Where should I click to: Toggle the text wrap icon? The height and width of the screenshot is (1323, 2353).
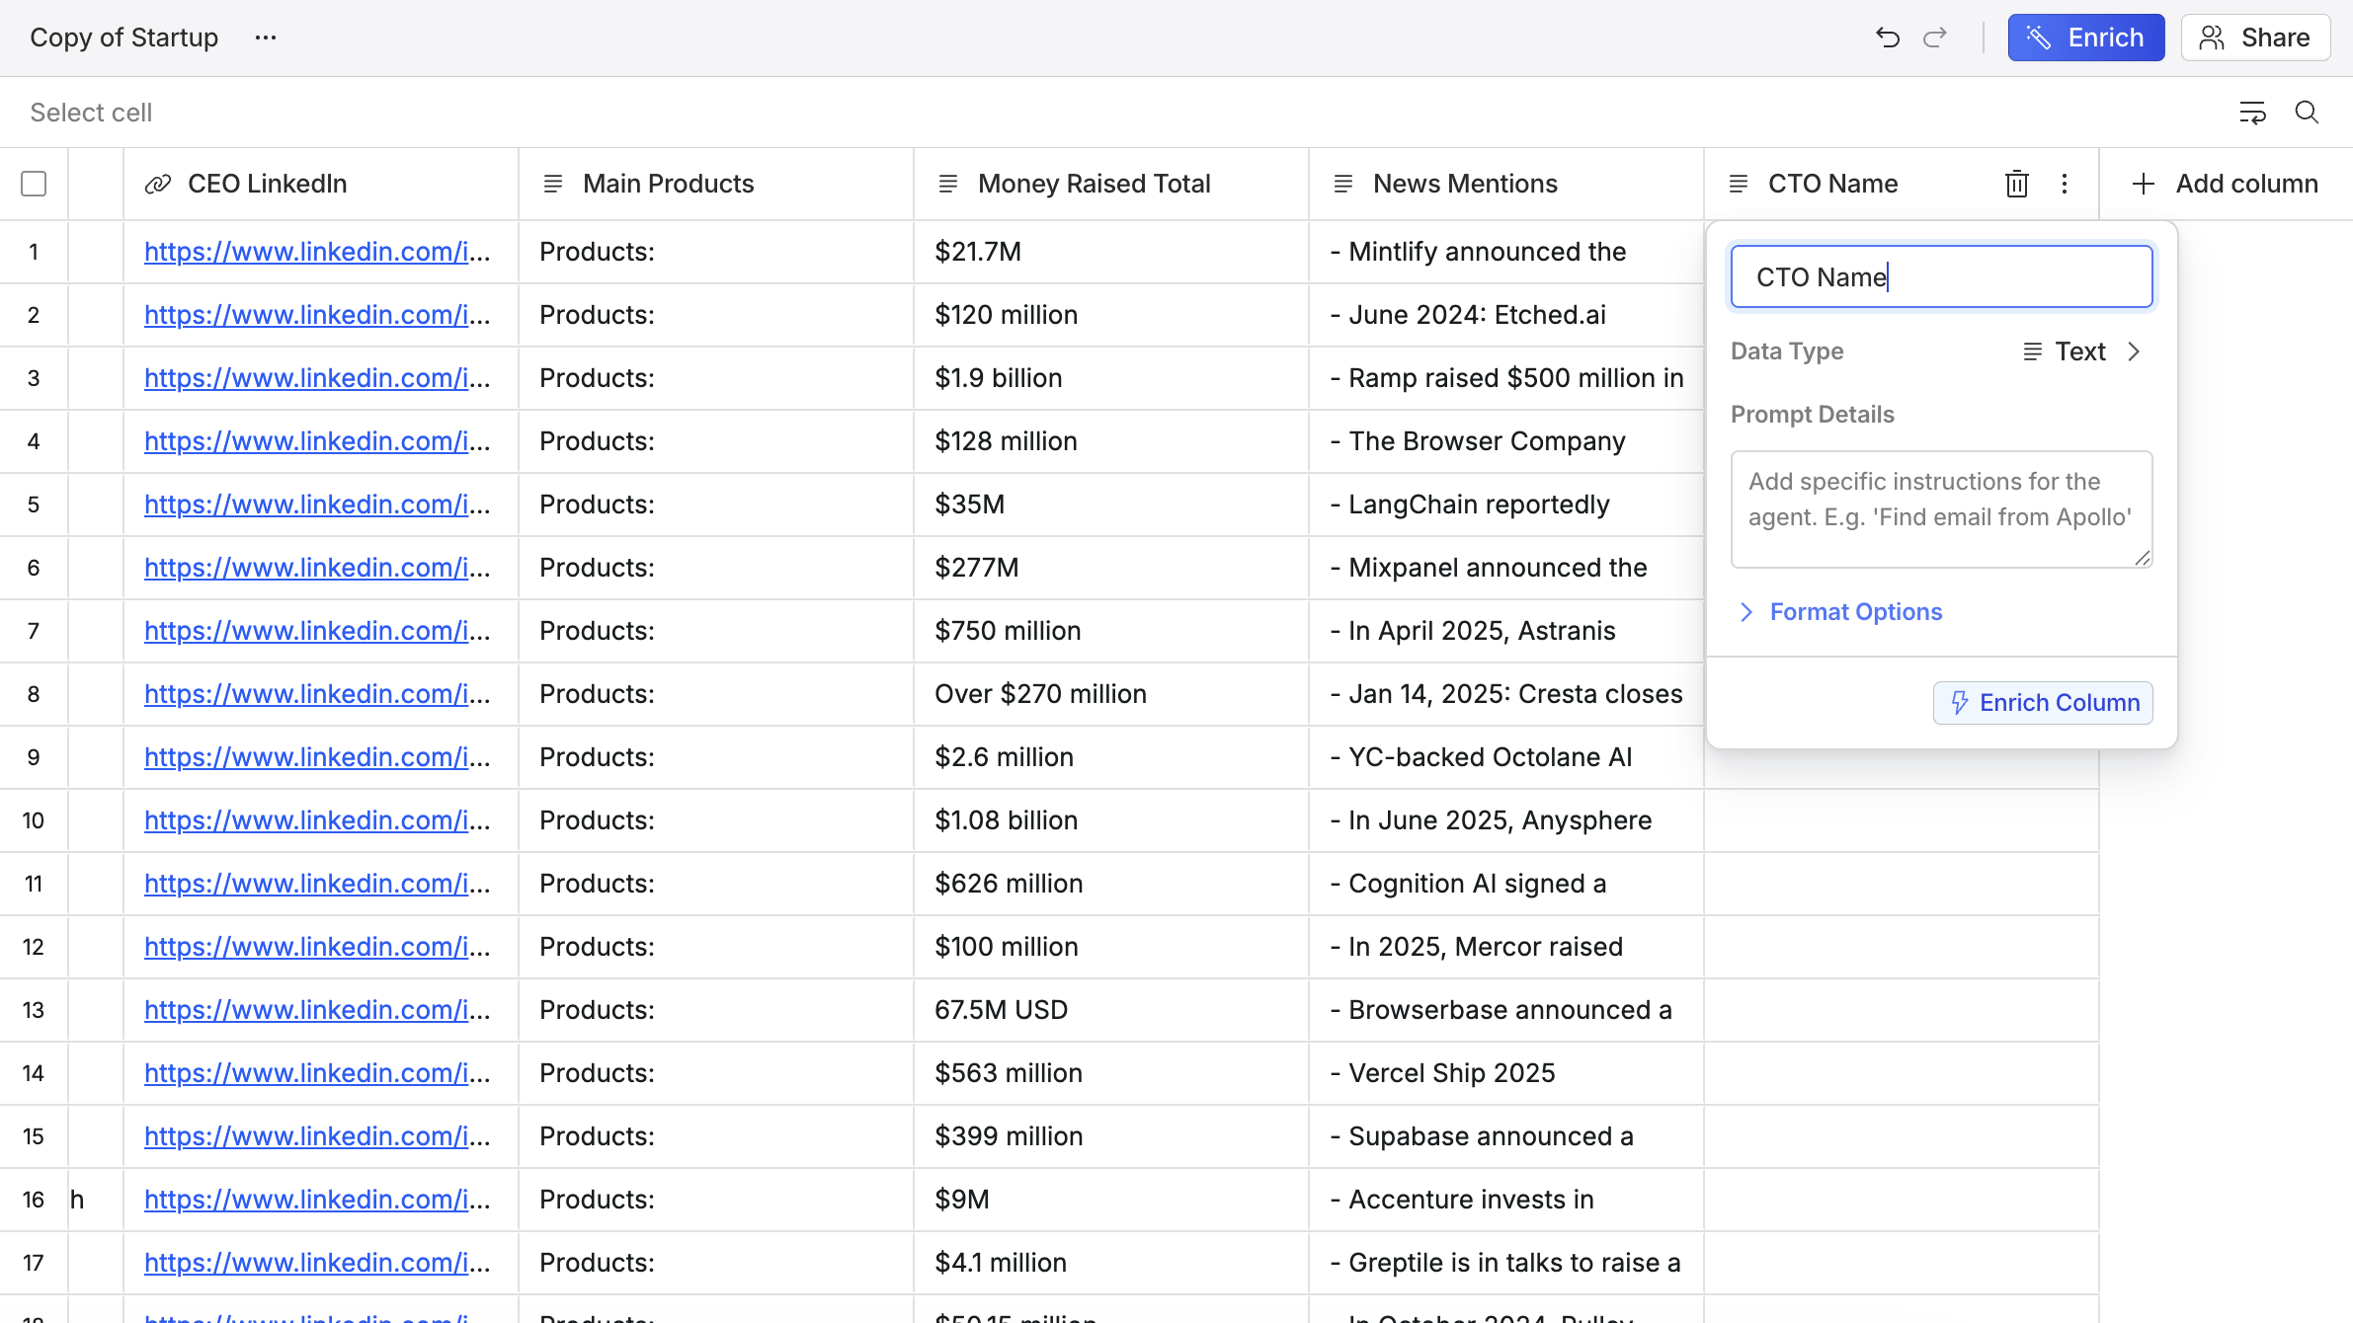(x=2252, y=113)
